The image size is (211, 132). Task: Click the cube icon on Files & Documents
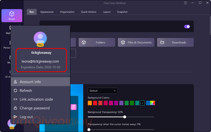(x=123, y=42)
